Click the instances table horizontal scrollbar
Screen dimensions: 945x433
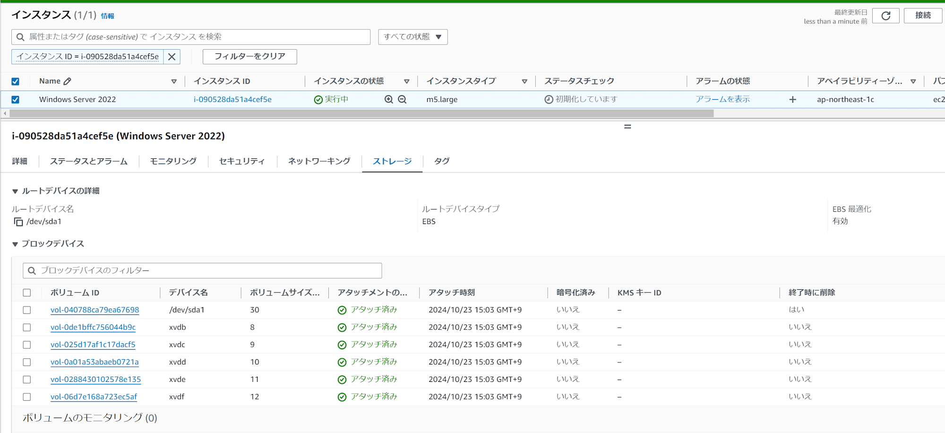coord(361,113)
